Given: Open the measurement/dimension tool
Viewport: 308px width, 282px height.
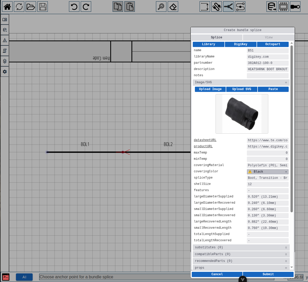Looking at the screenshot, I should point(205,7).
